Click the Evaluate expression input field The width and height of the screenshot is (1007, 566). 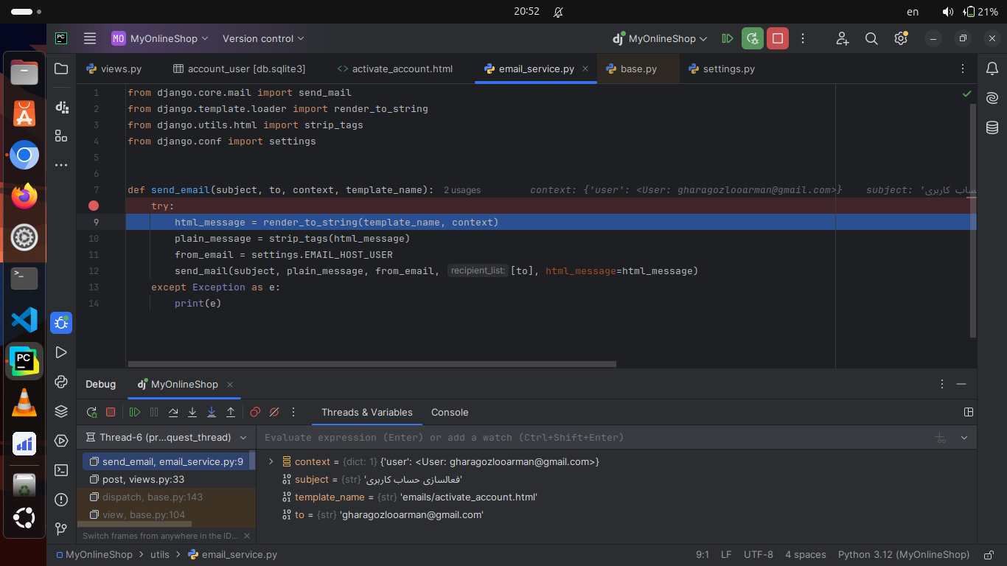click(593, 438)
